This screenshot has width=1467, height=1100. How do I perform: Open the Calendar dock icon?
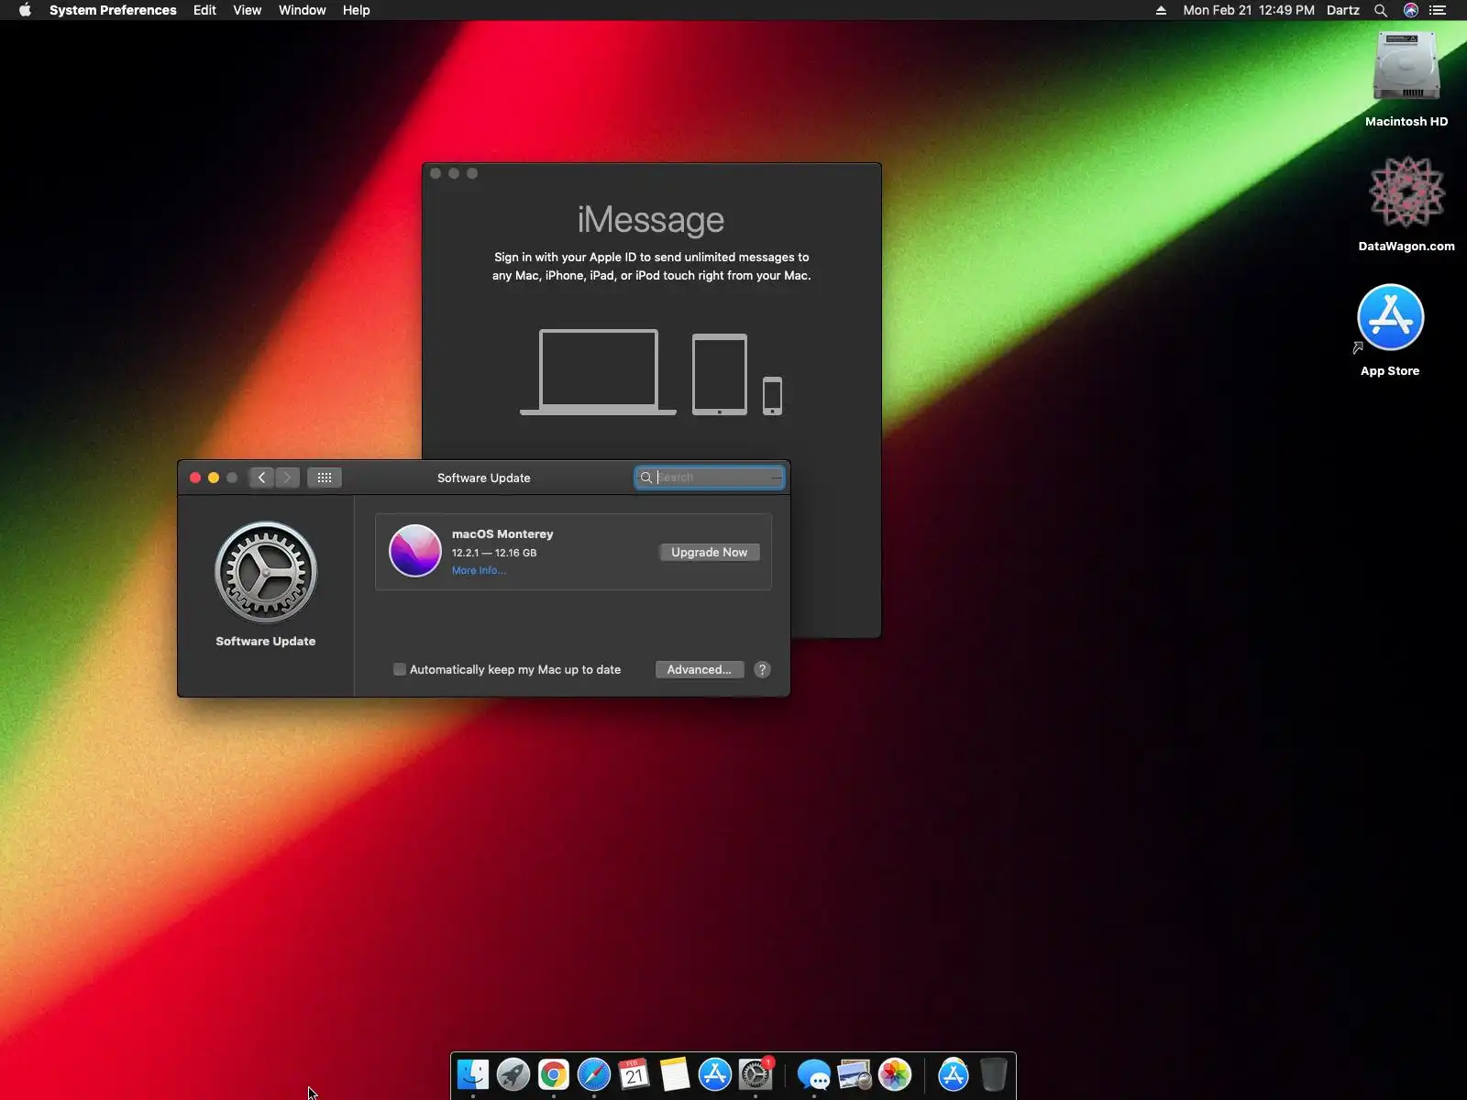click(634, 1074)
